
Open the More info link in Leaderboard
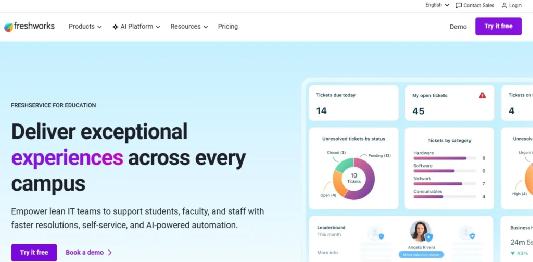[327, 253]
